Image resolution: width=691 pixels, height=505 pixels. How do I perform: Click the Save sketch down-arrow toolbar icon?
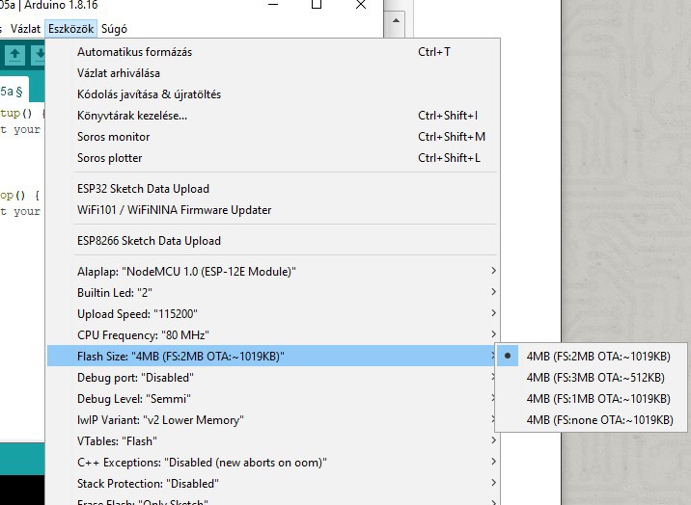tap(39, 55)
